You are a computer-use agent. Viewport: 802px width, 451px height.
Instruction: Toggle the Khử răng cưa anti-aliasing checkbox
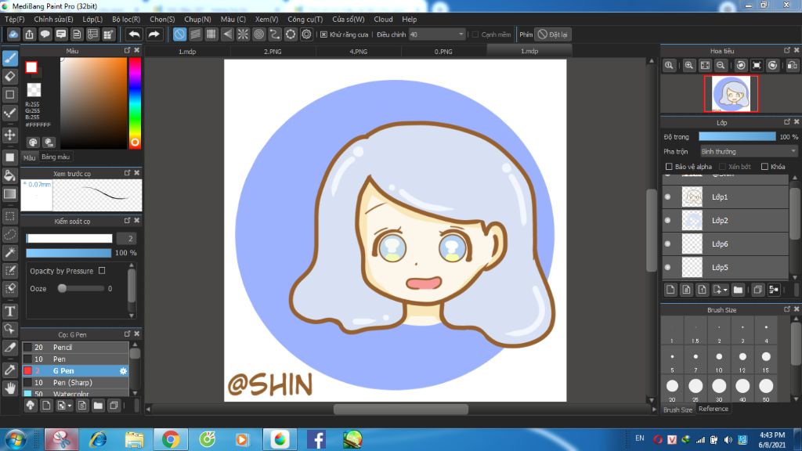tap(323, 34)
